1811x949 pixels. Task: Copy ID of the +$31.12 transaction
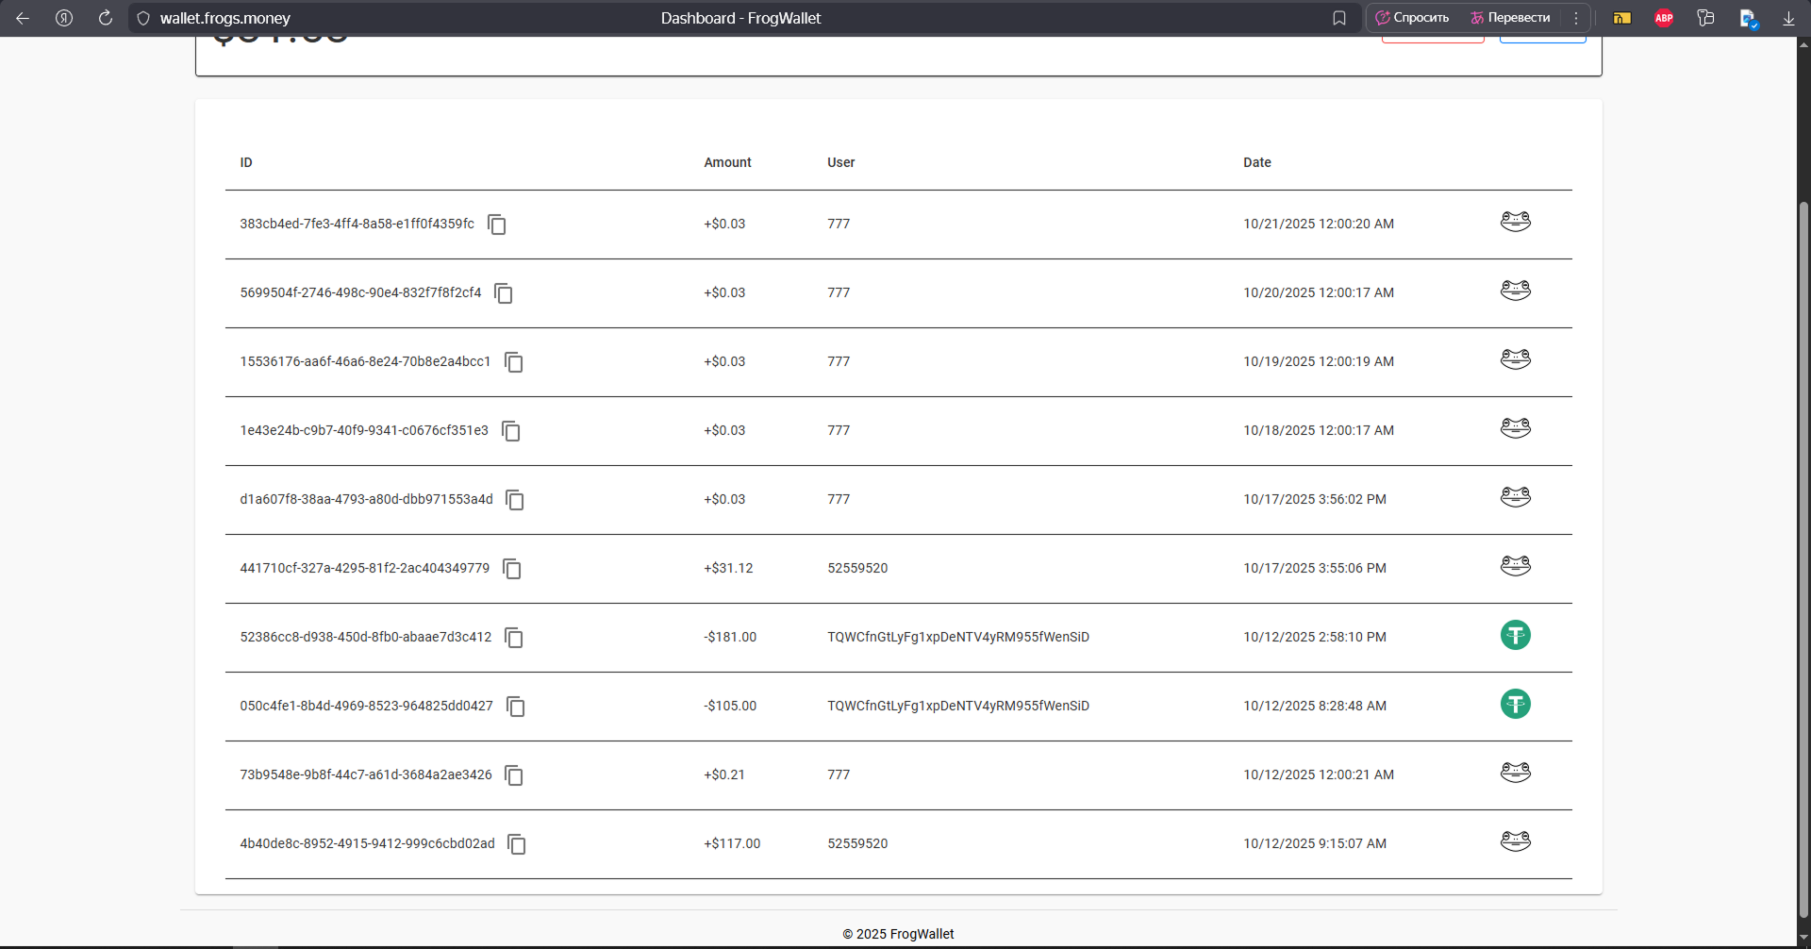coord(512,569)
